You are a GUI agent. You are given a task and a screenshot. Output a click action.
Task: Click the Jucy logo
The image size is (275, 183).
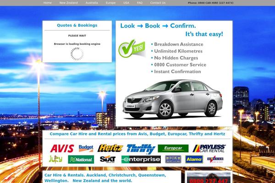point(55,159)
